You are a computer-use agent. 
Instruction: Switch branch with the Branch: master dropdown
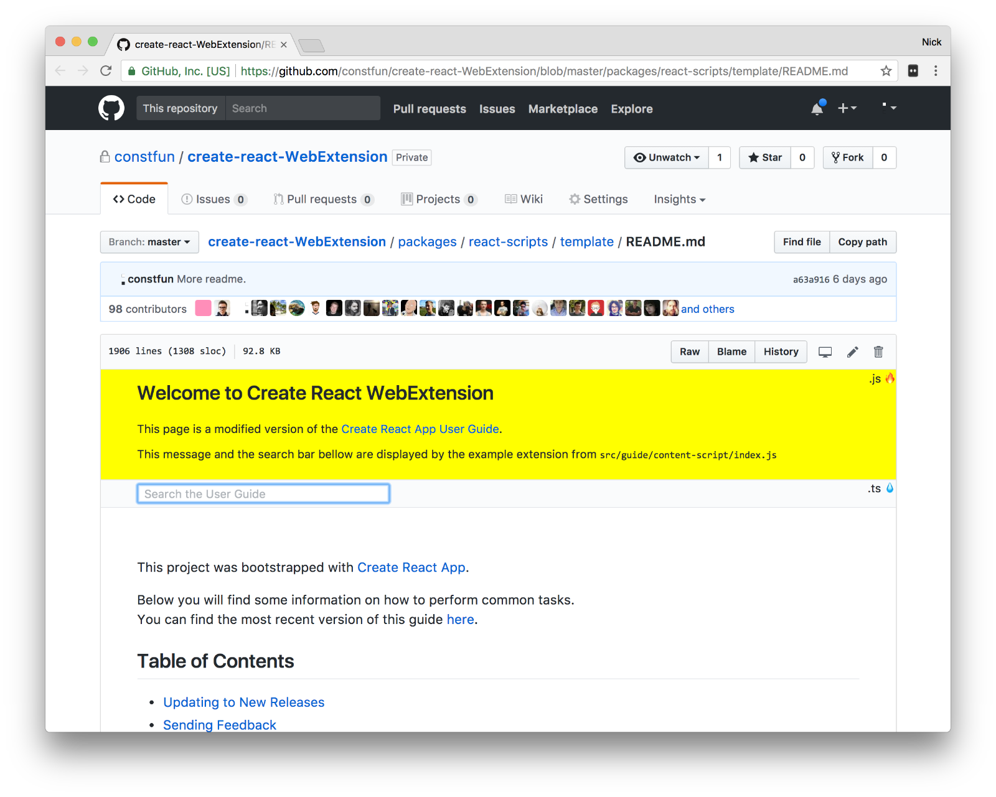(x=149, y=242)
